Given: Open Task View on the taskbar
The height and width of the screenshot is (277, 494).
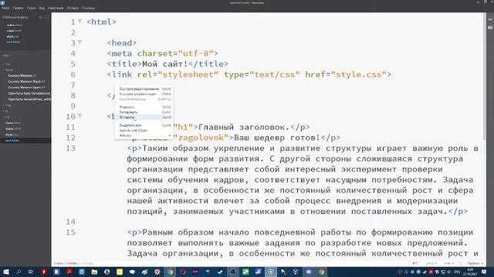Looking at the screenshot, I should pos(31,272).
